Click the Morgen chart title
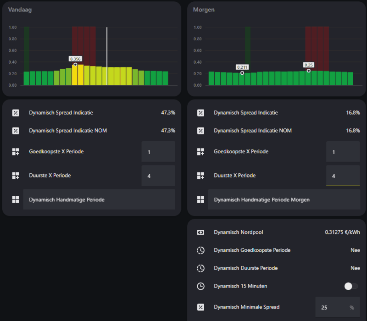The height and width of the screenshot is (321, 367). coord(204,10)
